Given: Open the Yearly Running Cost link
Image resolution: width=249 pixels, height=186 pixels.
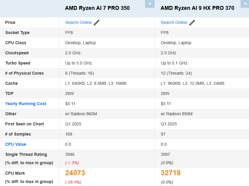Looking at the screenshot, I should (26, 104).
